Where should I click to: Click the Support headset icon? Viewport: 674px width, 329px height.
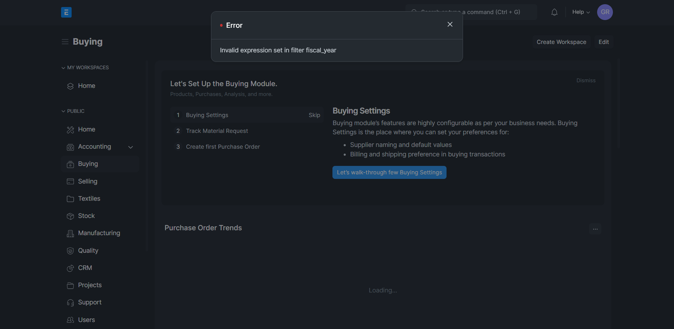pyautogui.click(x=70, y=303)
